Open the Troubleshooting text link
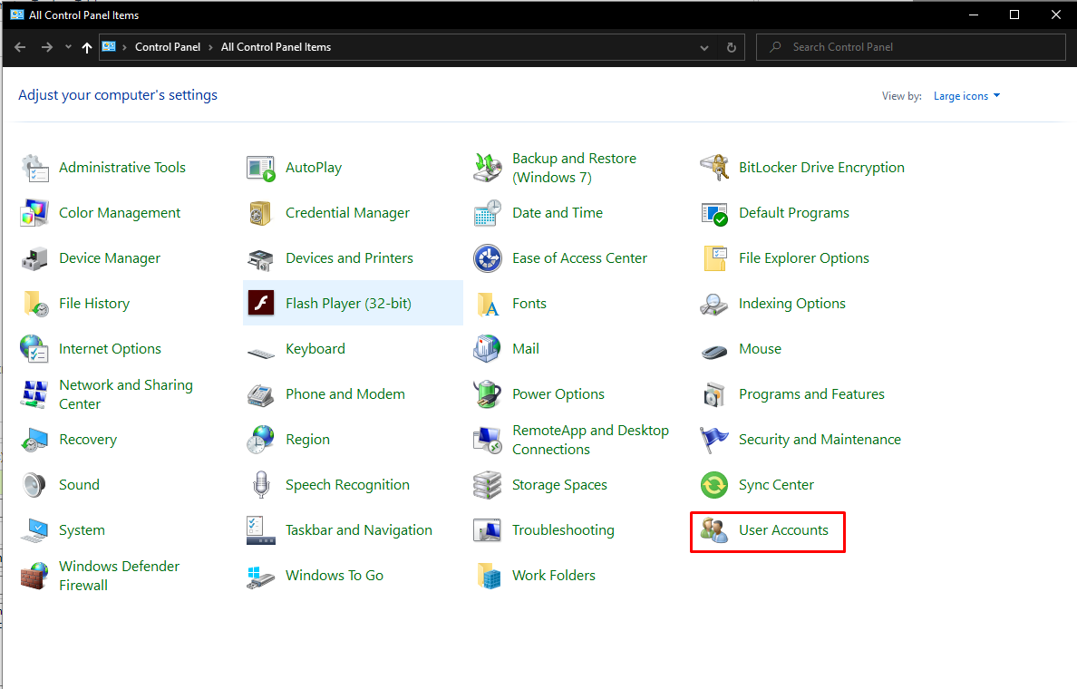The height and width of the screenshot is (689, 1077). 563,530
